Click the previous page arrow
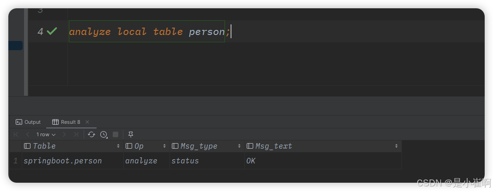493x191 pixels. (x=27, y=134)
